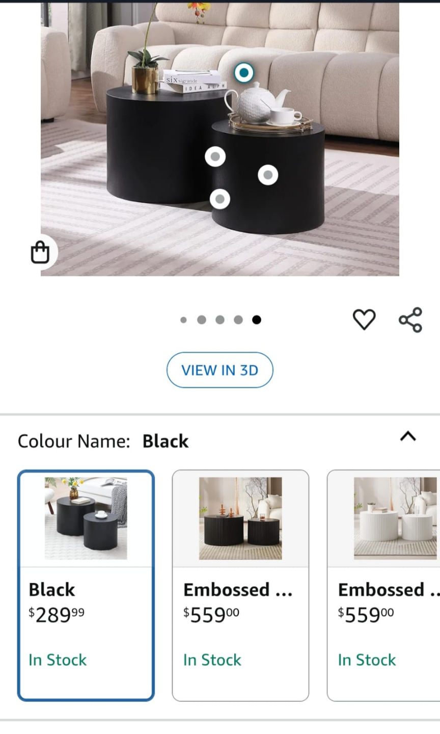Screen dimensions: 440x734
Task: Select the teal hotspot near the teapot
Action: coord(244,73)
